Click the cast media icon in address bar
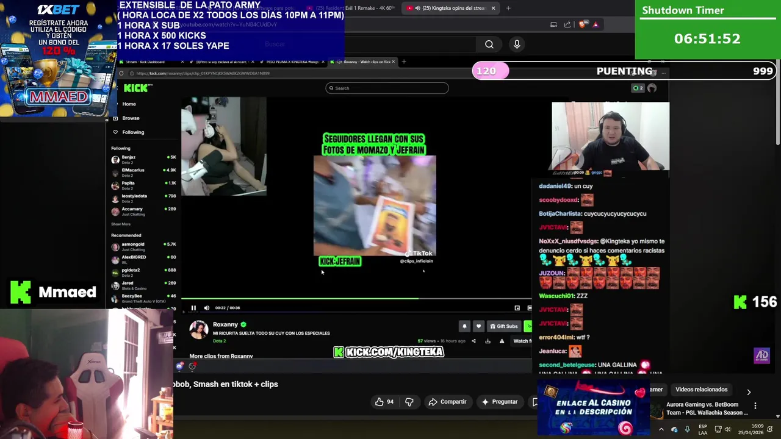Image resolution: width=781 pixels, height=439 pixels. coord(553,24)
